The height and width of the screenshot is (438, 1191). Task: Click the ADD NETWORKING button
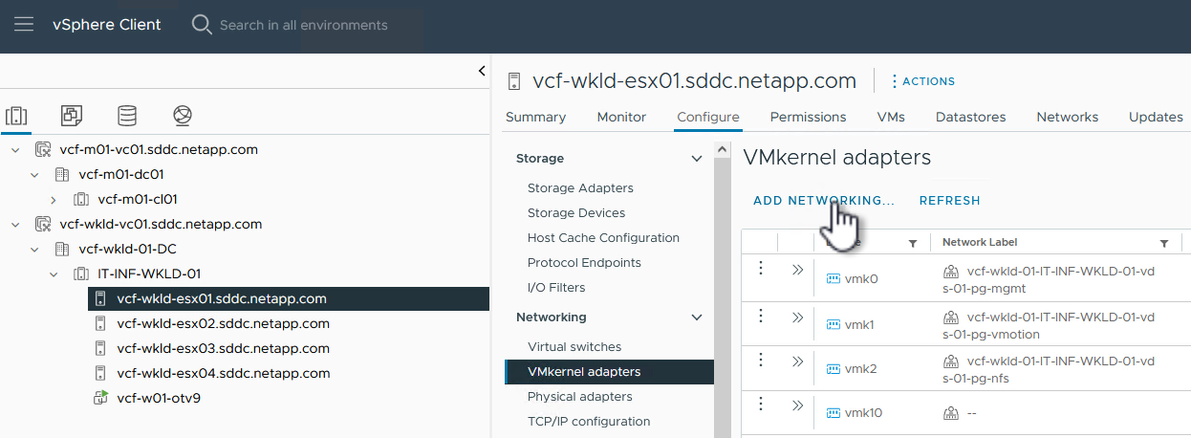823,201
